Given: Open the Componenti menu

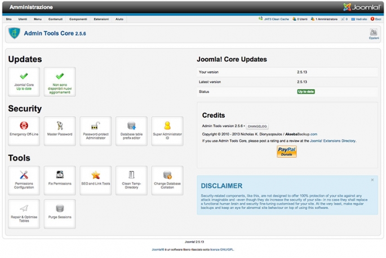Looking at the screenshot, I should tap(78, 19).
